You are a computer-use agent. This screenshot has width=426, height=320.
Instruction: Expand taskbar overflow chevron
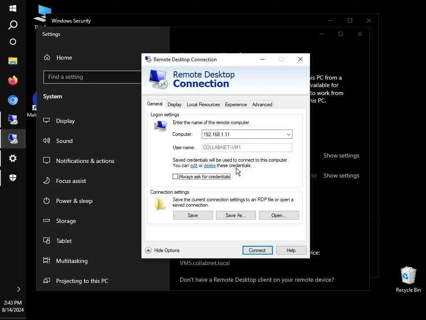pos(18,289)
